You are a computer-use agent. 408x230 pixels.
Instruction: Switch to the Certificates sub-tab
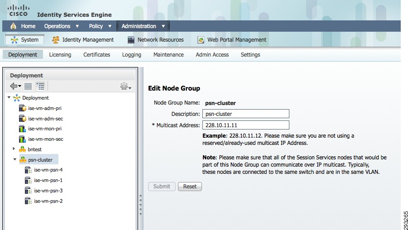(96, 55)
